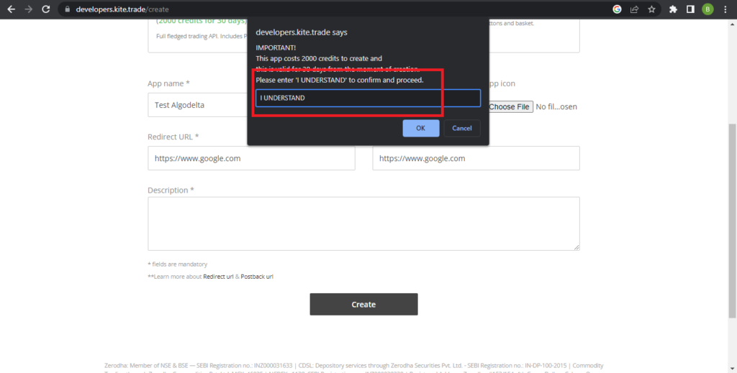
Task: Click the right-hand https://www.google.com URL field
Action: tap(476, 158)
